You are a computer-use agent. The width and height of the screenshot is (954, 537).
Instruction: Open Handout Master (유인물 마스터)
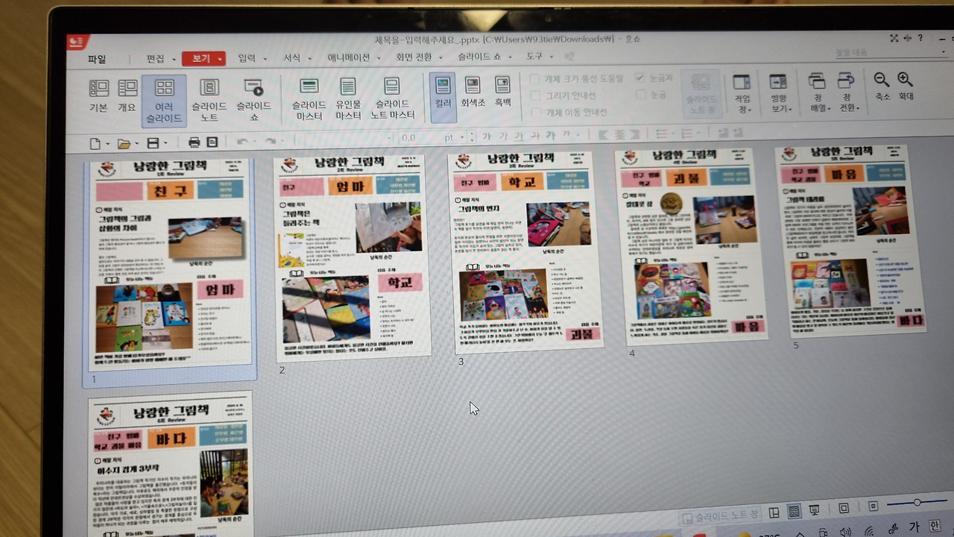point(348,99)
